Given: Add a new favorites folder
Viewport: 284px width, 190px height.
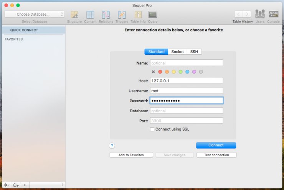Looking at the screenshot, I should tap(16, 185).
